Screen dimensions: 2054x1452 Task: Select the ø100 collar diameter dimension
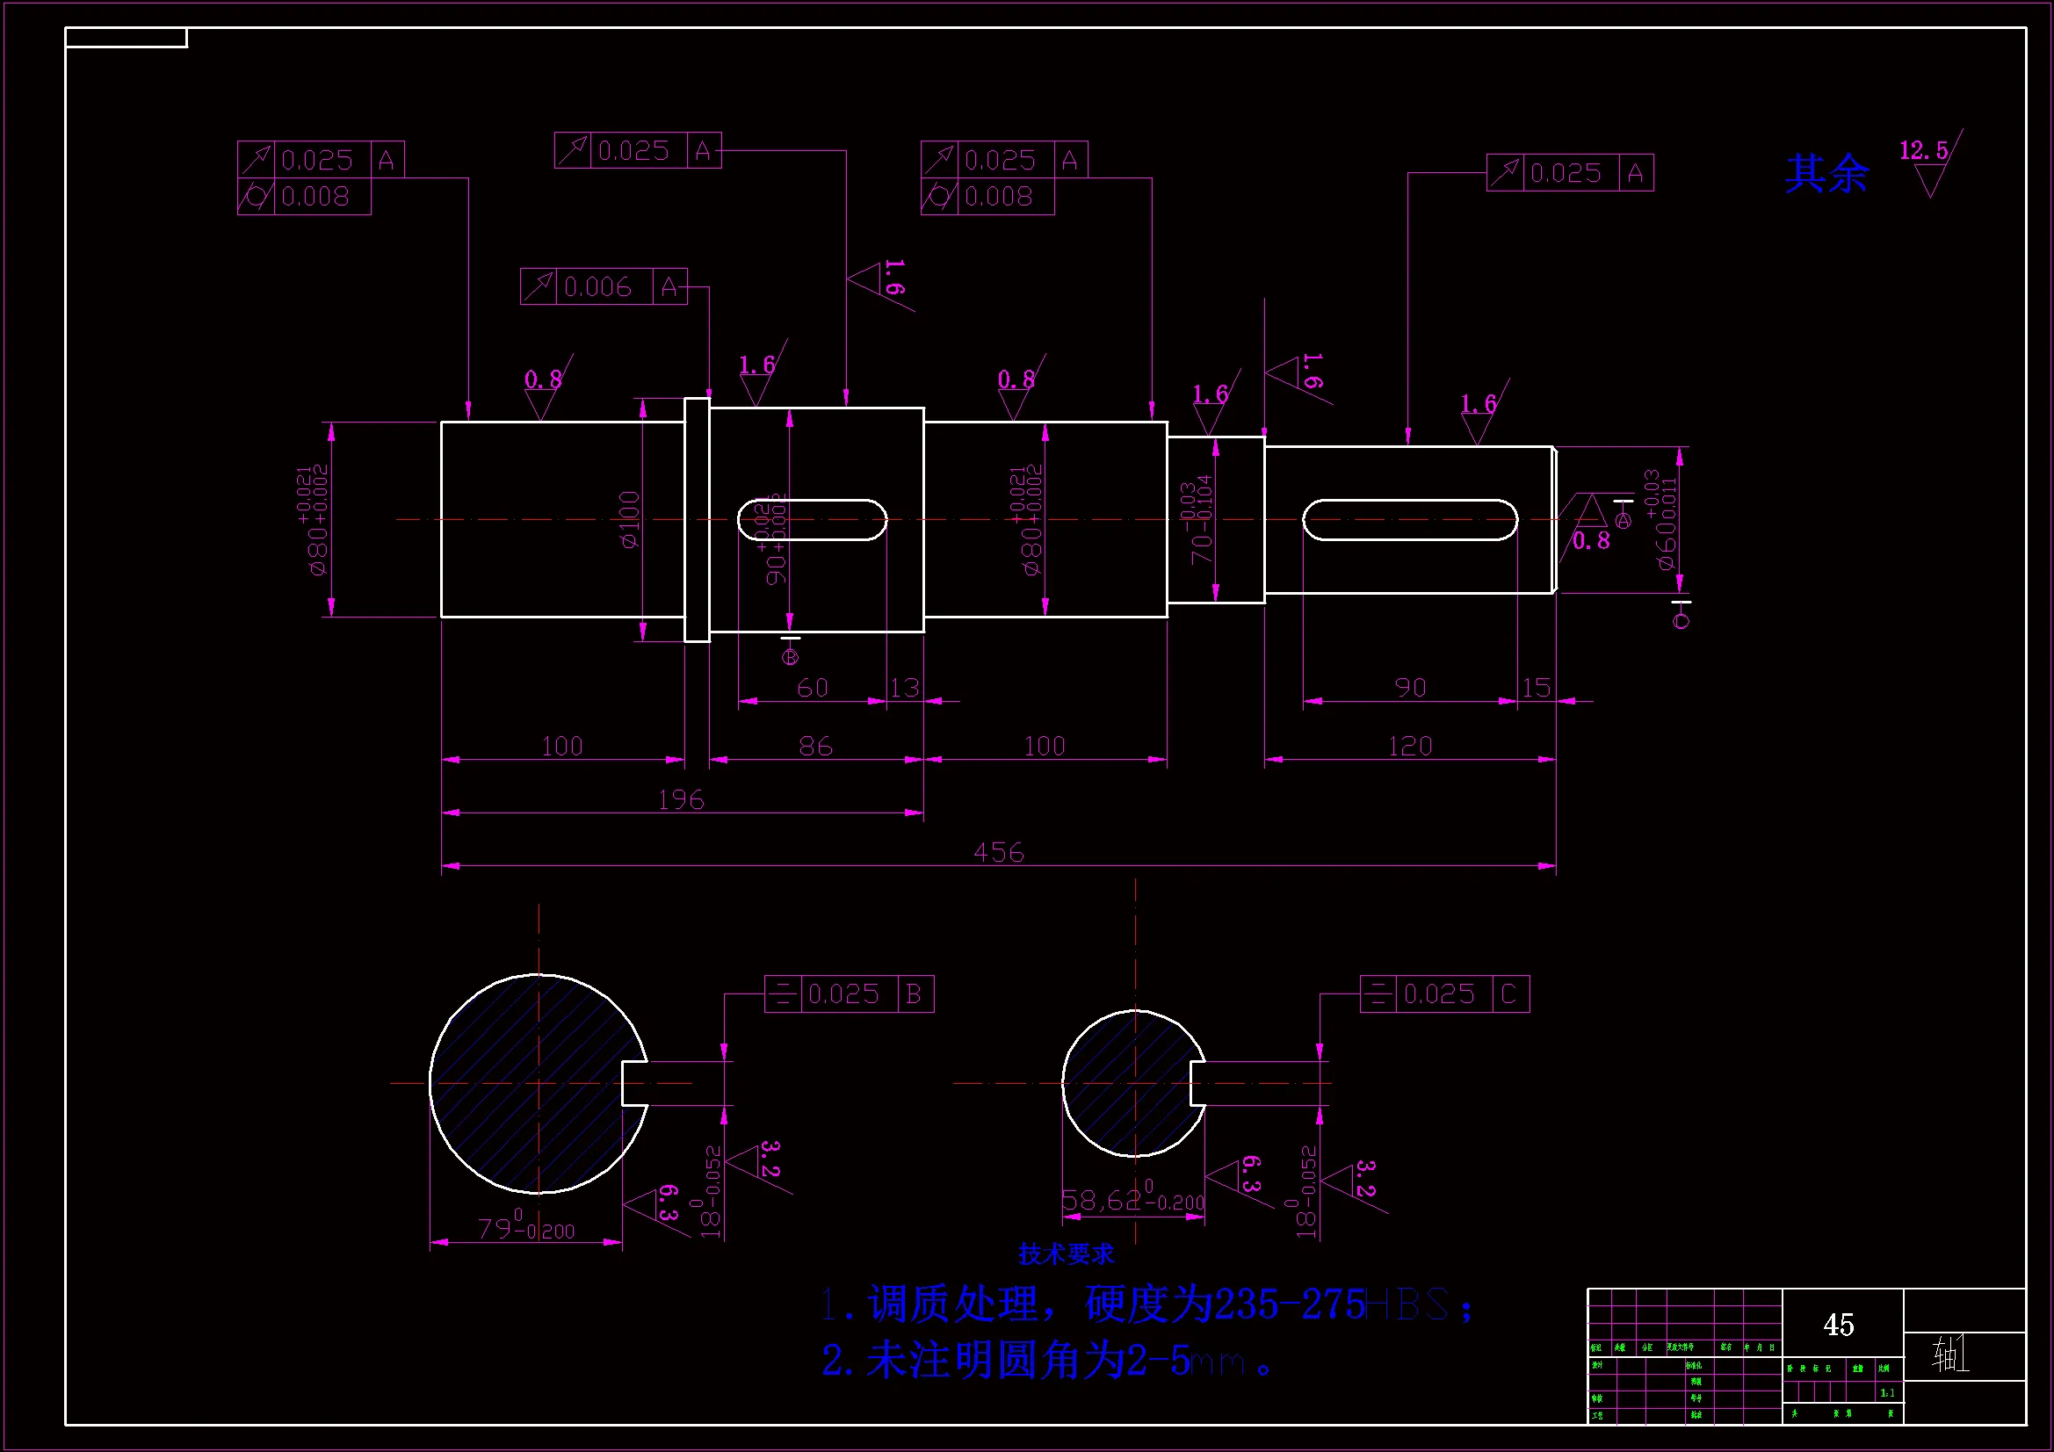click(x=630, y=520)
